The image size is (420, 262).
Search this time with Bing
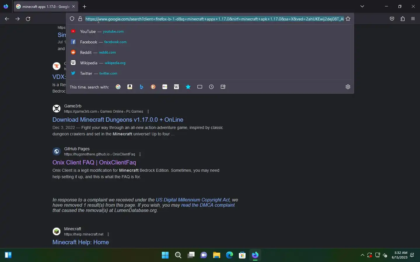141,87
